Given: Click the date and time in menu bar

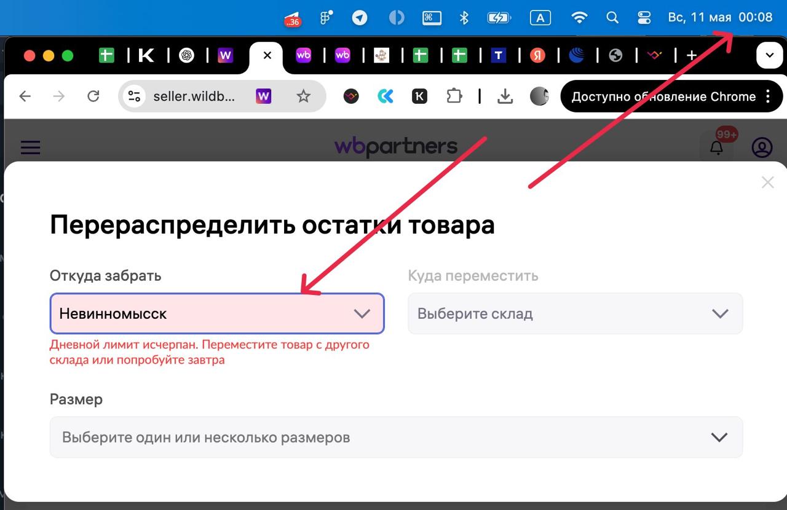Looking at the screenshot, I should point(720,17).
